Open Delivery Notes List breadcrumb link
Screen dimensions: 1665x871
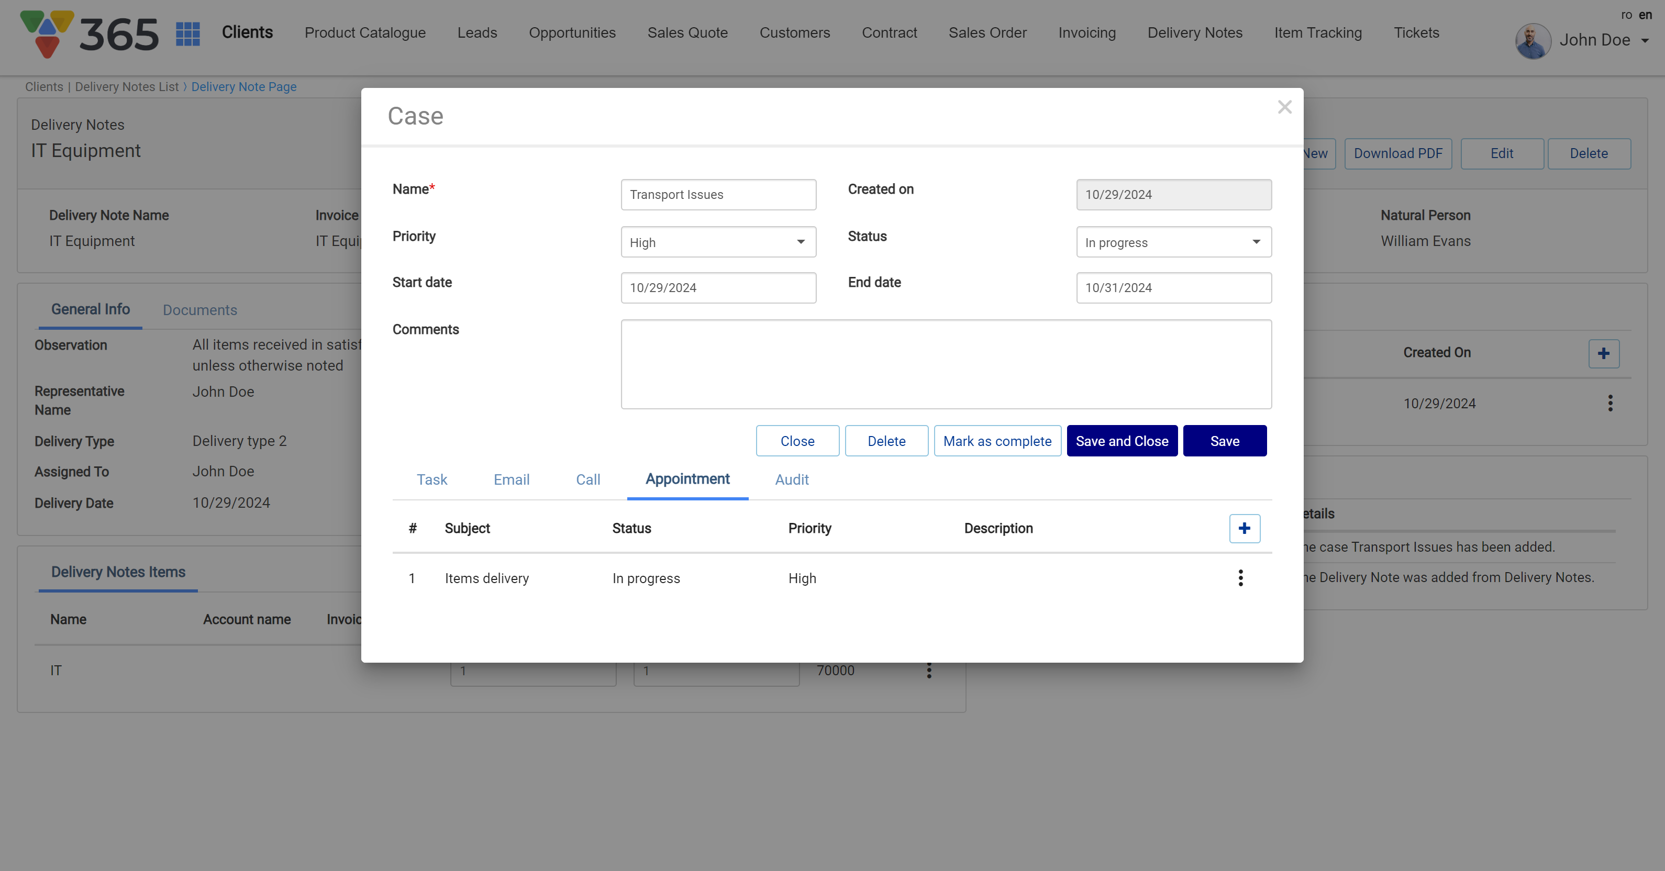pyautogui.click(x=127, y=86)
